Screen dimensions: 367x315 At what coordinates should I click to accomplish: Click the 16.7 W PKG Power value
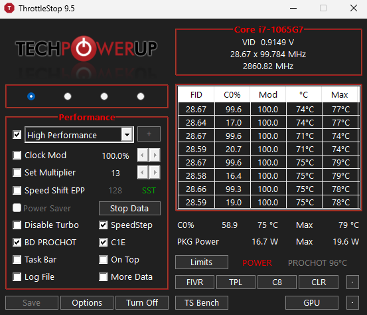click(265, 242)
